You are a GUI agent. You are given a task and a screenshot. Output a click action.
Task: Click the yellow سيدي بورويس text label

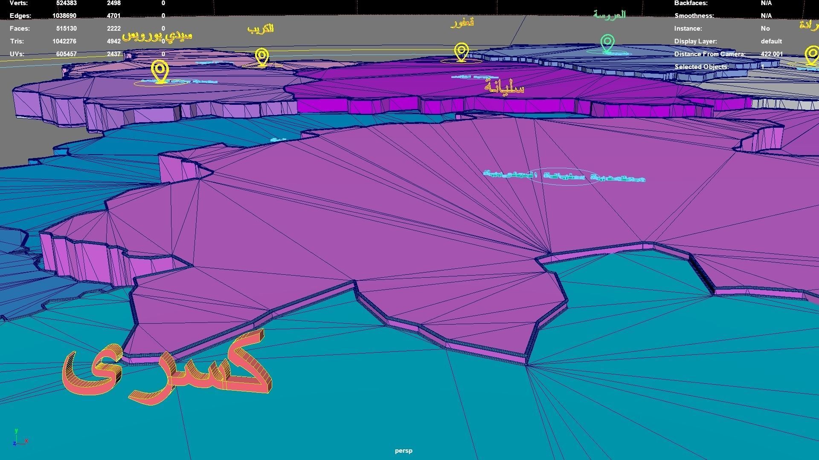click(157, 36)
